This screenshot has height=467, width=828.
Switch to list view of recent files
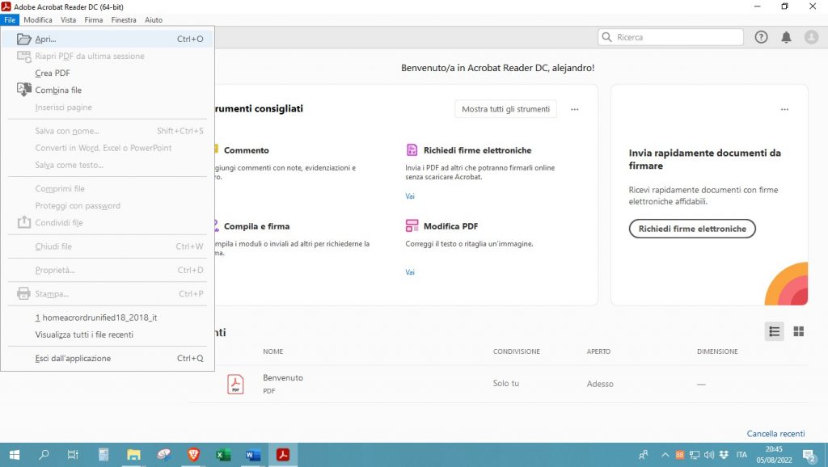click(774, 331)
